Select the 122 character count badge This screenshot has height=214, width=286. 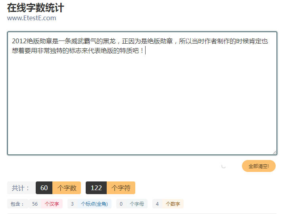pos(96,188)
